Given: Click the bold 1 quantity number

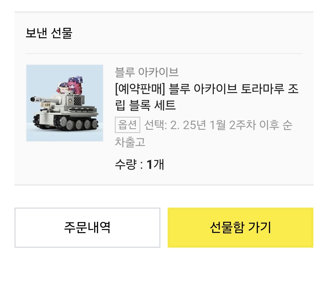Looking at the screenshot, I should [x=149, y=165].
